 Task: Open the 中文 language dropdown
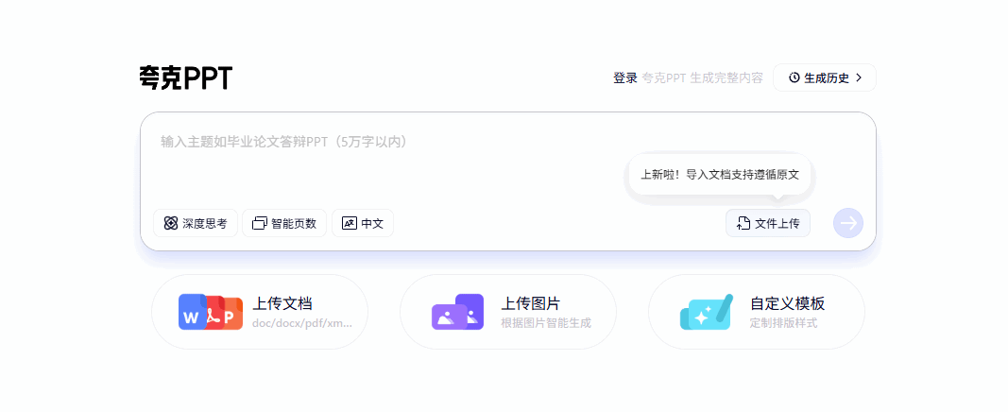click(x=363, y=223)
